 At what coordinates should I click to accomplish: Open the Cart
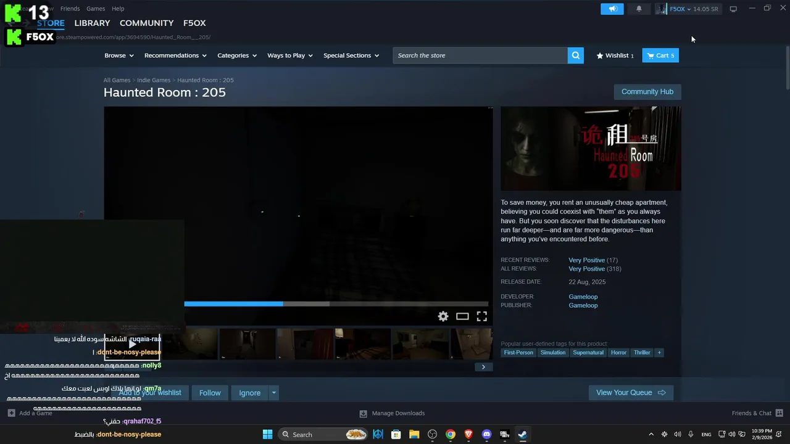(660, 55)
